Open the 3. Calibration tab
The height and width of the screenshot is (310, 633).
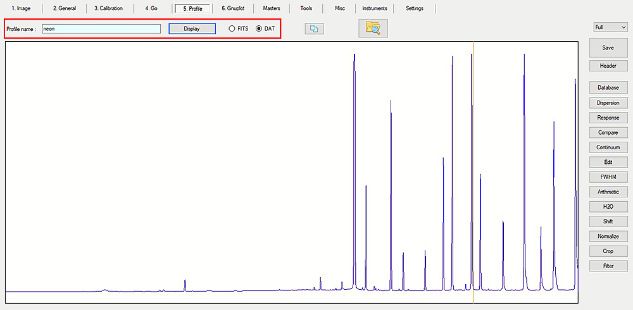[x=108, y=8]
